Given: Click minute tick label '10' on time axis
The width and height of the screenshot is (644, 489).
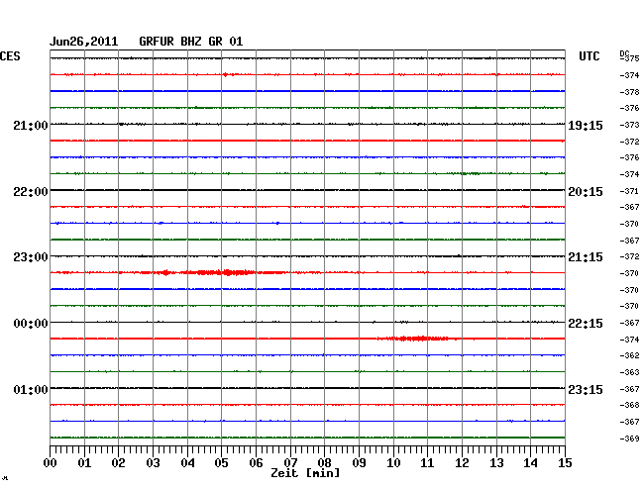Looking at the screenshot, I should point(393,463).
